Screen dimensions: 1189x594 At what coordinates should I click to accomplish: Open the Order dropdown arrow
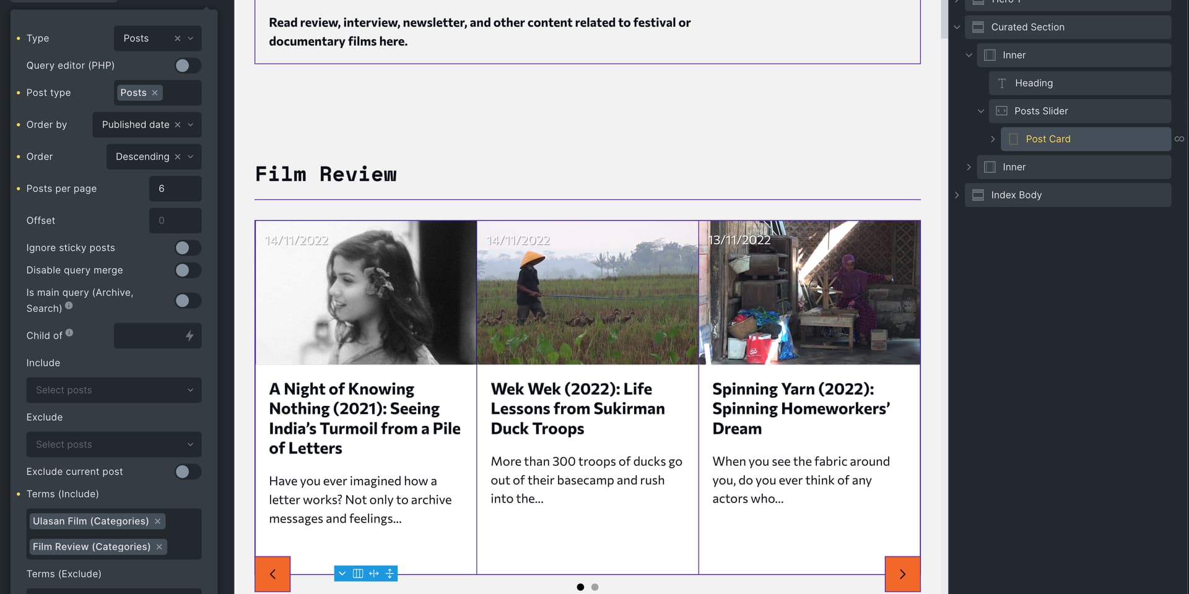pos(191,157)
